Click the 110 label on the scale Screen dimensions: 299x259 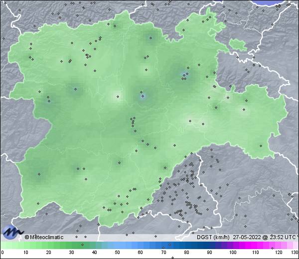coord(256,253)
